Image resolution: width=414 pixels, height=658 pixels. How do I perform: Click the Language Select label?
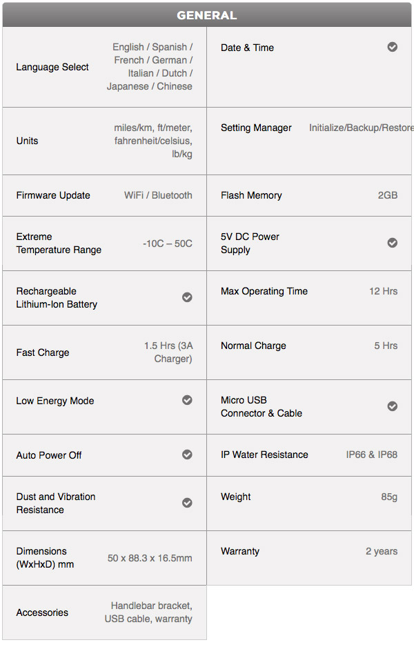pos(52,67)
